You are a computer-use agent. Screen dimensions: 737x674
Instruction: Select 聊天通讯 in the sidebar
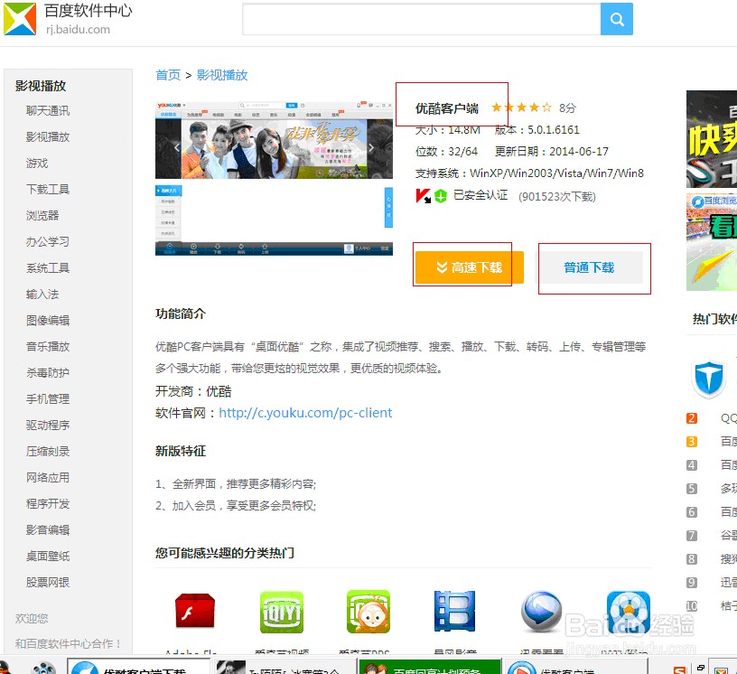pyautogui.click(x=48, y=111)
